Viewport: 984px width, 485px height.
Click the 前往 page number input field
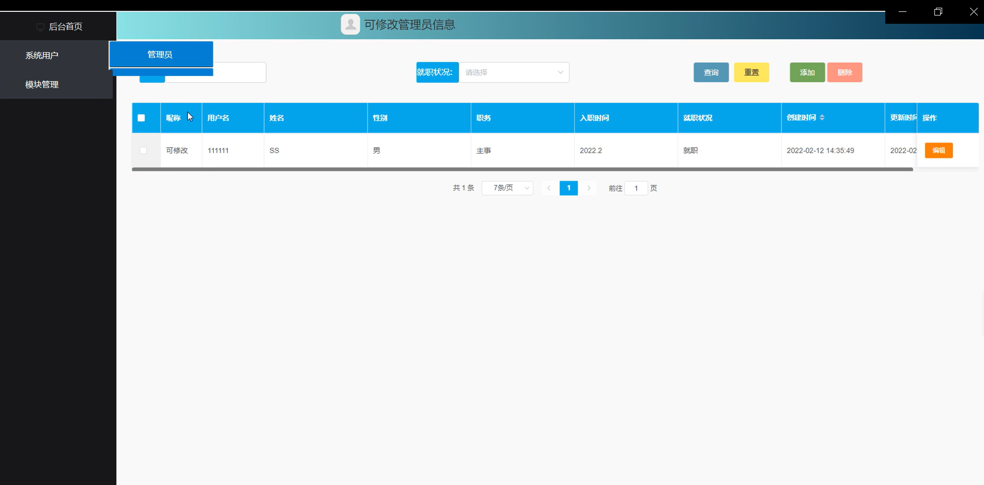click(x=636, y=188)
